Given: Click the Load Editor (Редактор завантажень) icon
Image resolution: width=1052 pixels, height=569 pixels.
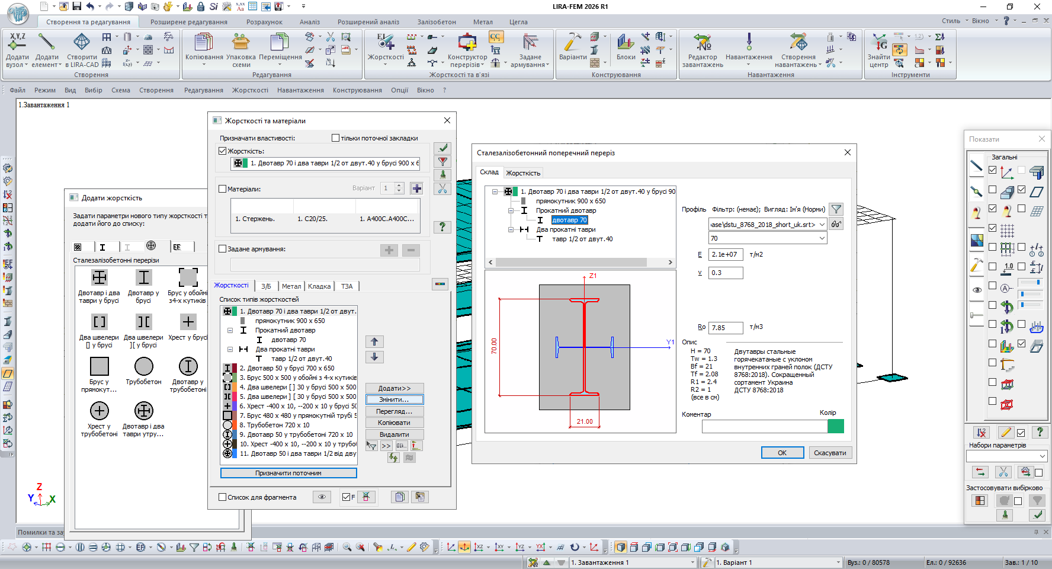Looking at the screenshot, I should click(x=703, y=43).
